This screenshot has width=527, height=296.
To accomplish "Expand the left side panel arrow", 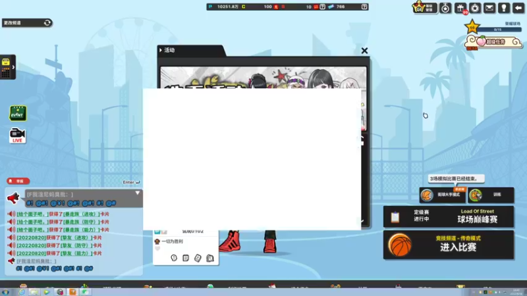I will pos(13,67).
